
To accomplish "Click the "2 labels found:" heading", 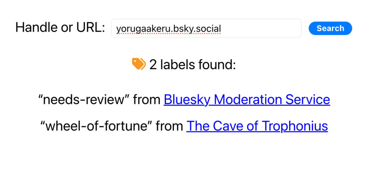I will (192, 64).
